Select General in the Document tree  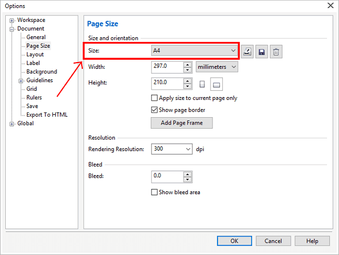(36, 37)
